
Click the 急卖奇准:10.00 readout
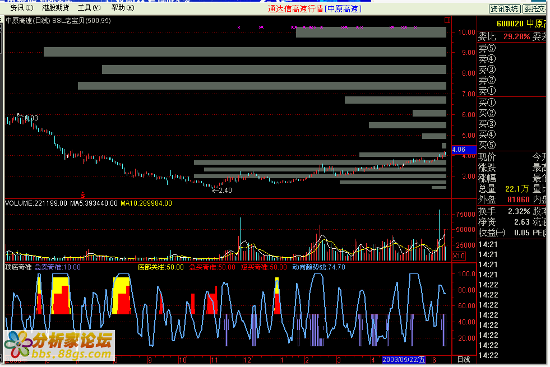pyautogui.click(x=58, y=267)
